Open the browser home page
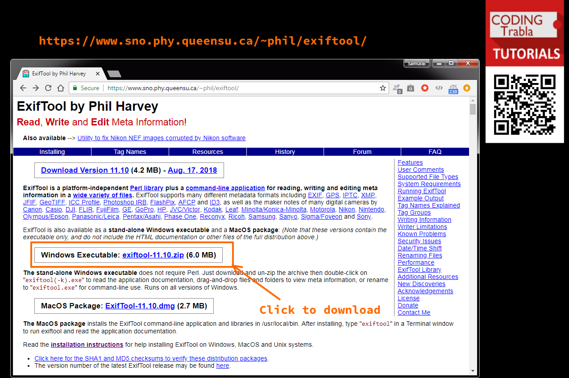The image size is (569, 378). point(61,88)
